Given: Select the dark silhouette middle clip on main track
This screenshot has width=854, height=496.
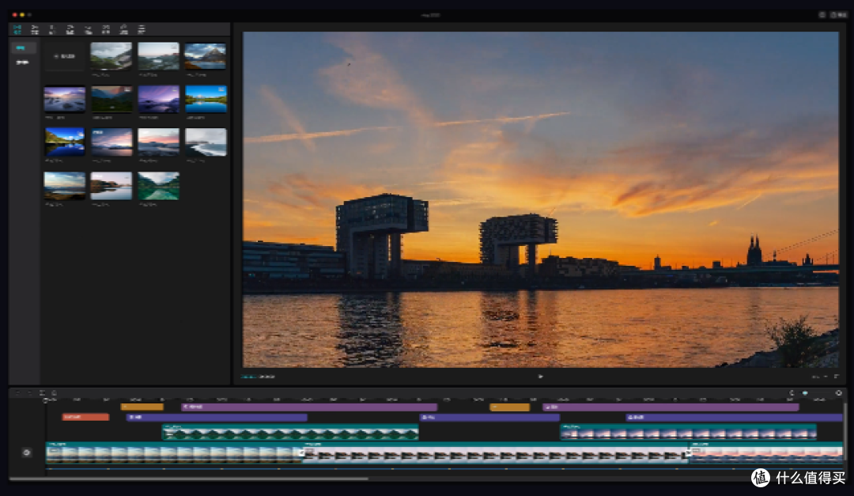Looking at the screenshot, I should [496, 452].
